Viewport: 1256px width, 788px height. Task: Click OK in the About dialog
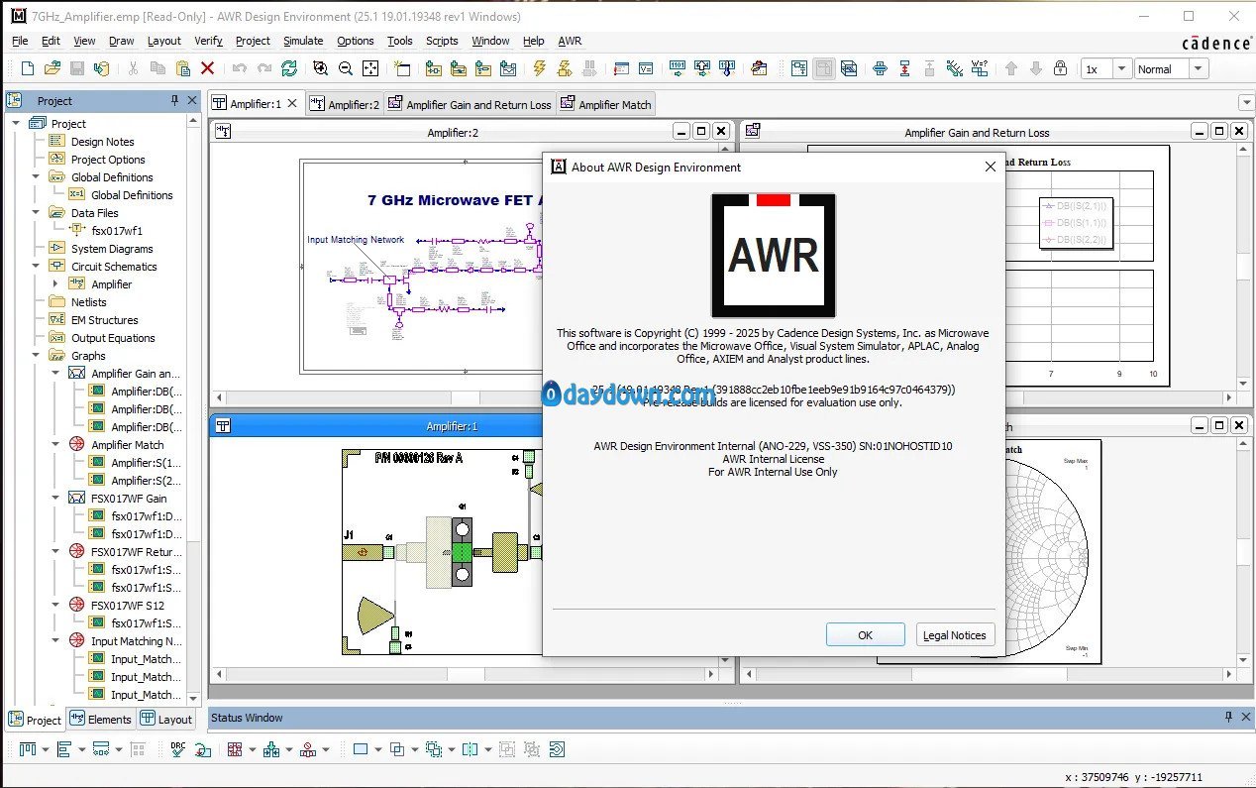865,635
